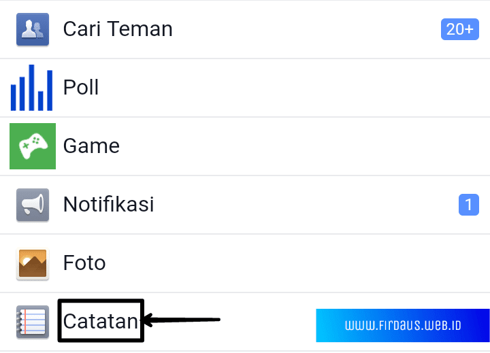Open the Cari Teman friends icon
490x353 pixels.
coord(32,29)
